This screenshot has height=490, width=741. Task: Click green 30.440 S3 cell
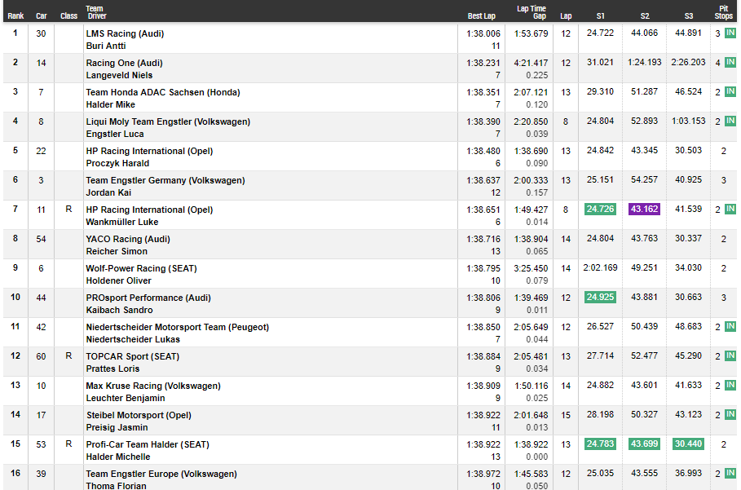(x=688, y=444)
